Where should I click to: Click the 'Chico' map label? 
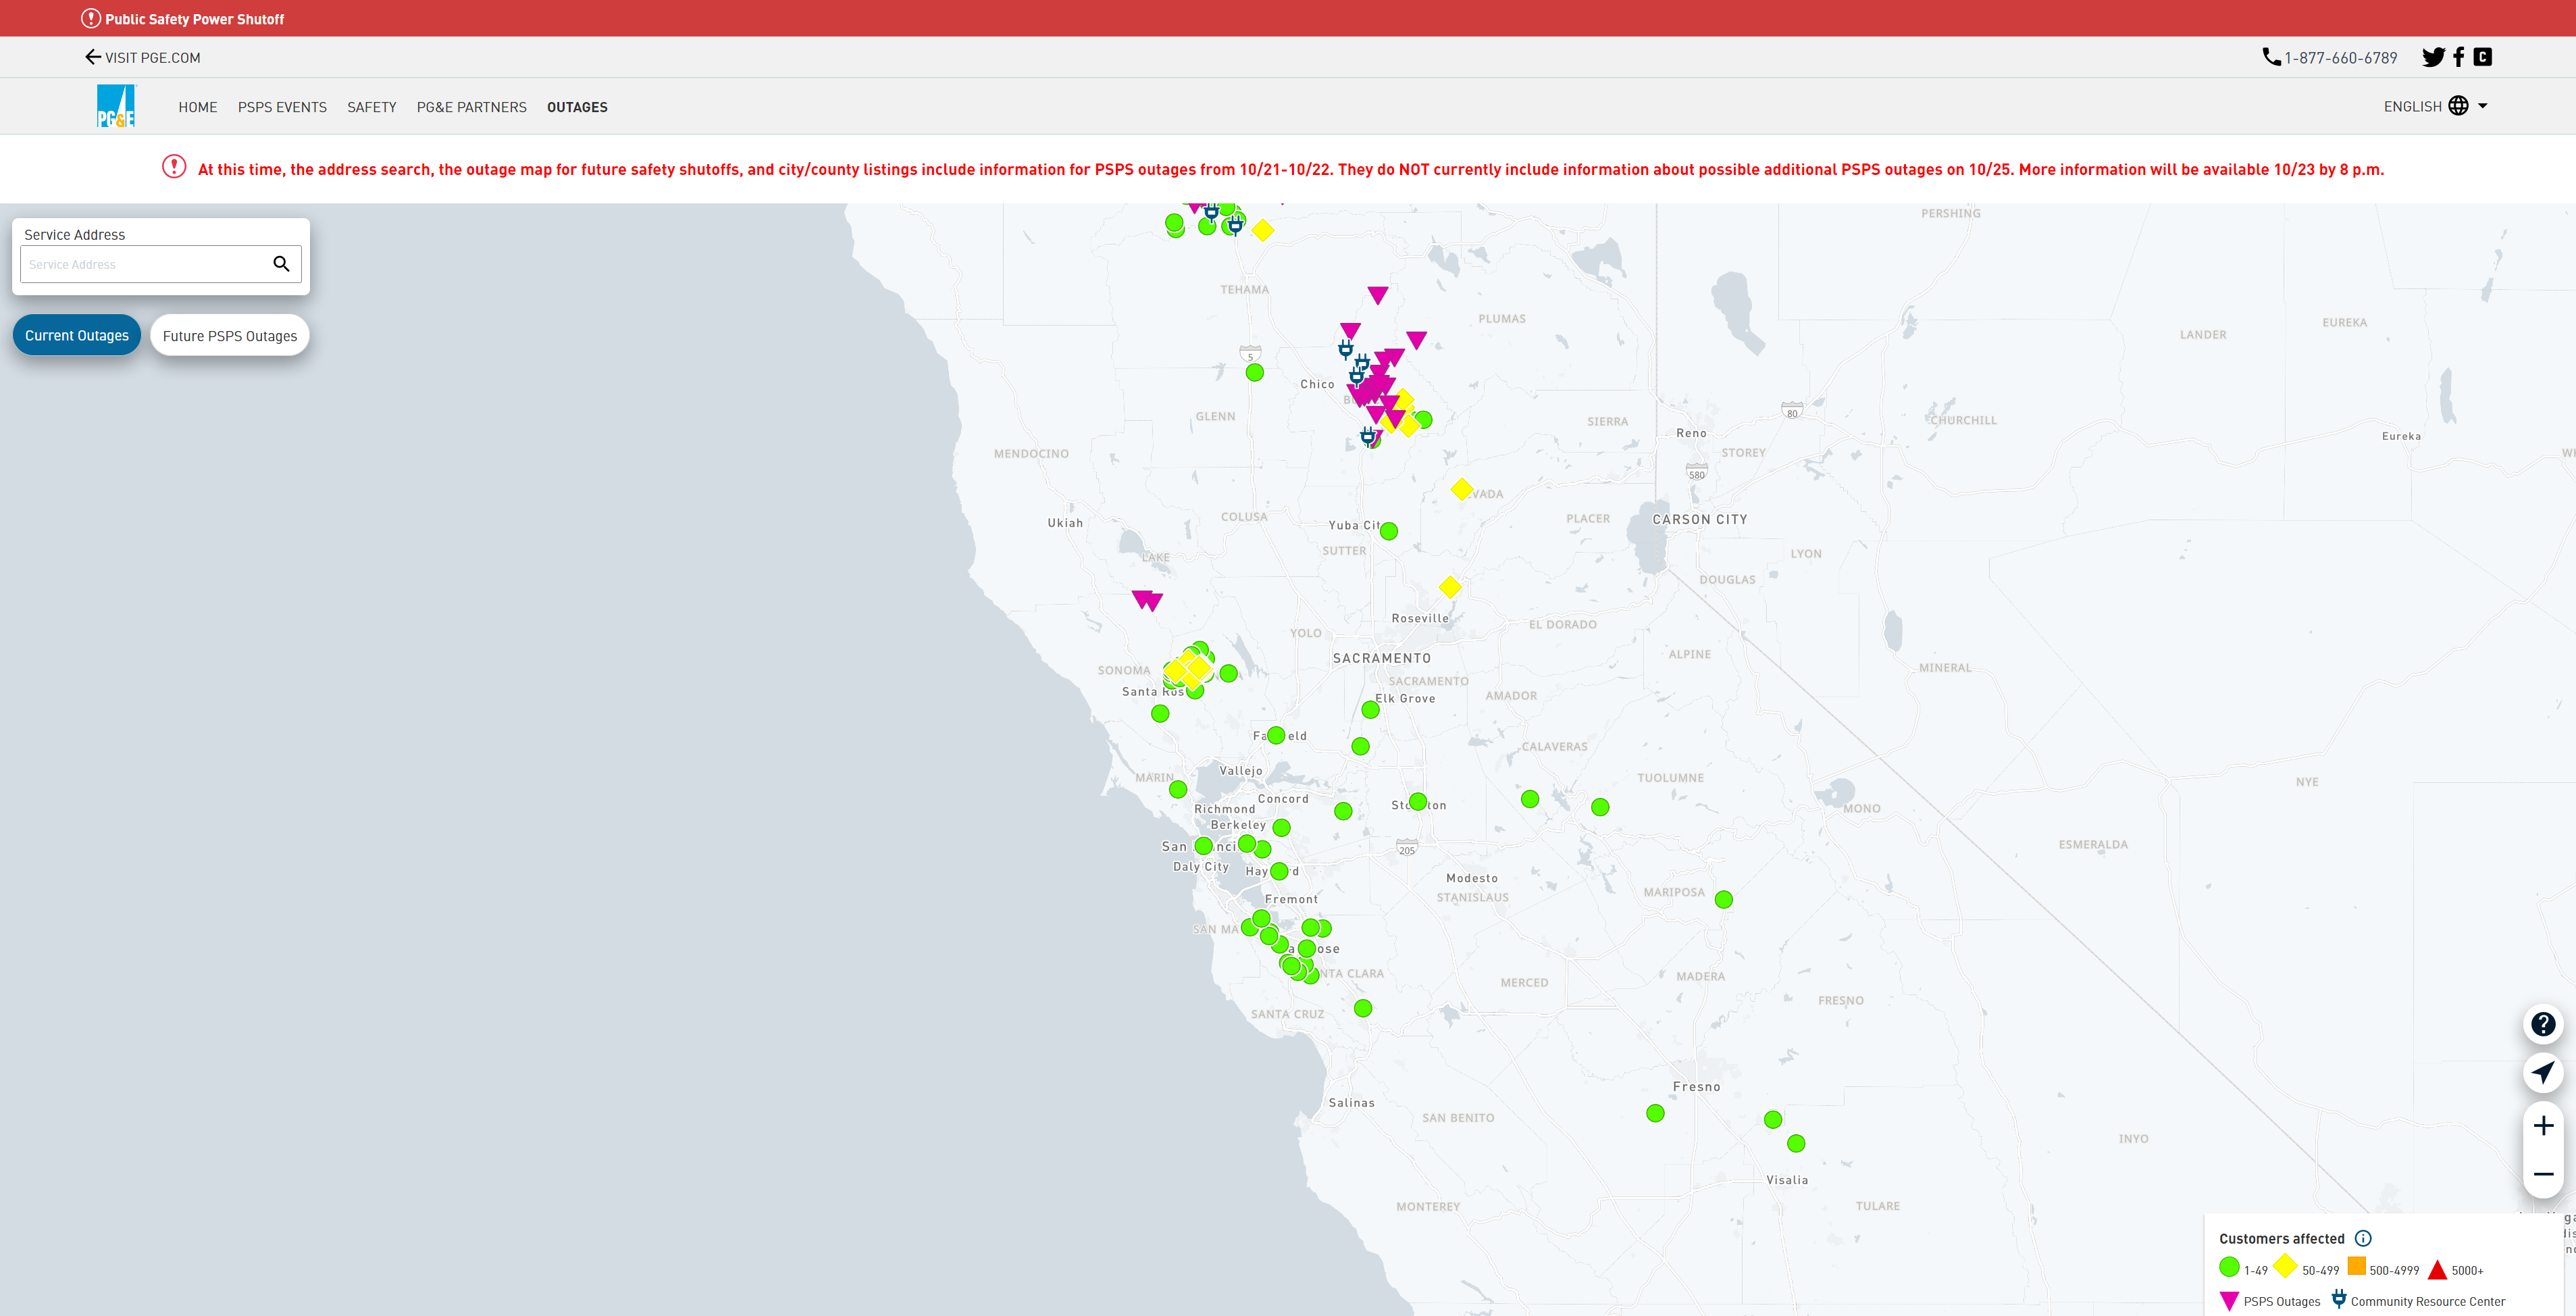(1317, 384)
